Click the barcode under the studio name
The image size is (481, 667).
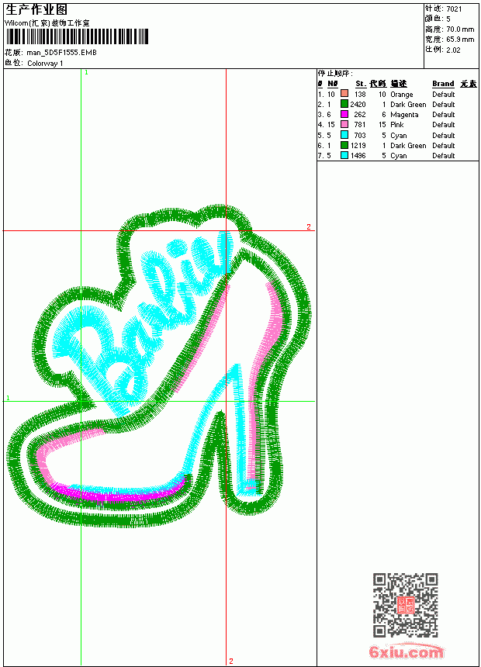point(77,36)
